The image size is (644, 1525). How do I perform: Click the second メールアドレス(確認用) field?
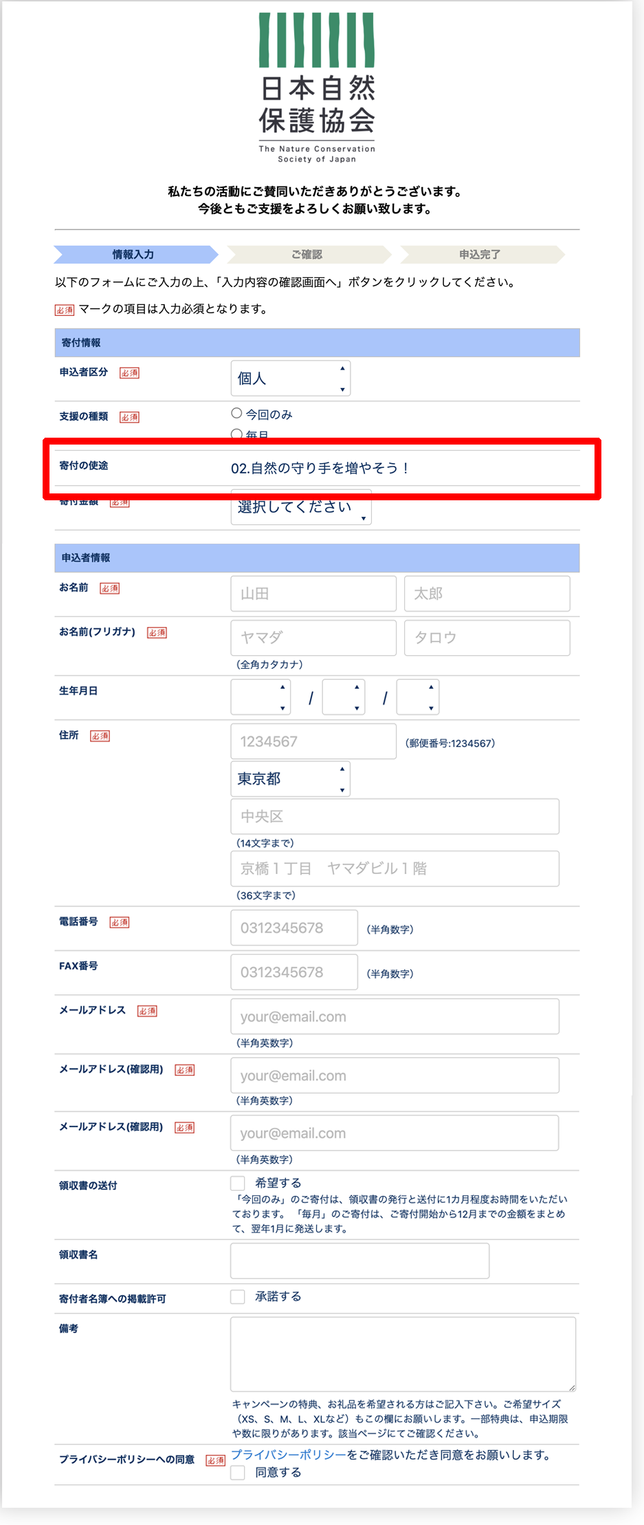(395, 1133)
